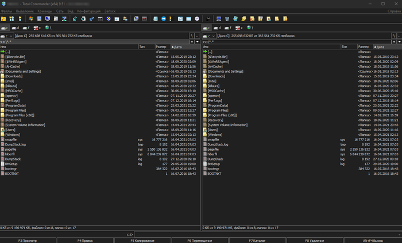Switch right panel to drive d

point(218,28)
